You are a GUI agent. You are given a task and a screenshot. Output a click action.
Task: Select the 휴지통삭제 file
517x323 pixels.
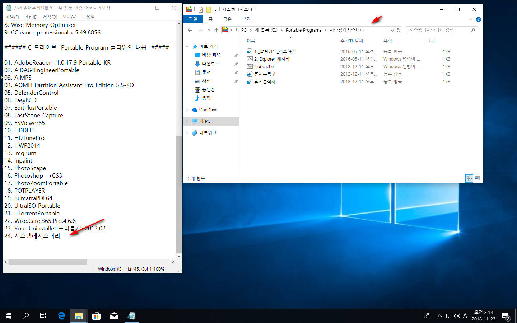[265, 81]
